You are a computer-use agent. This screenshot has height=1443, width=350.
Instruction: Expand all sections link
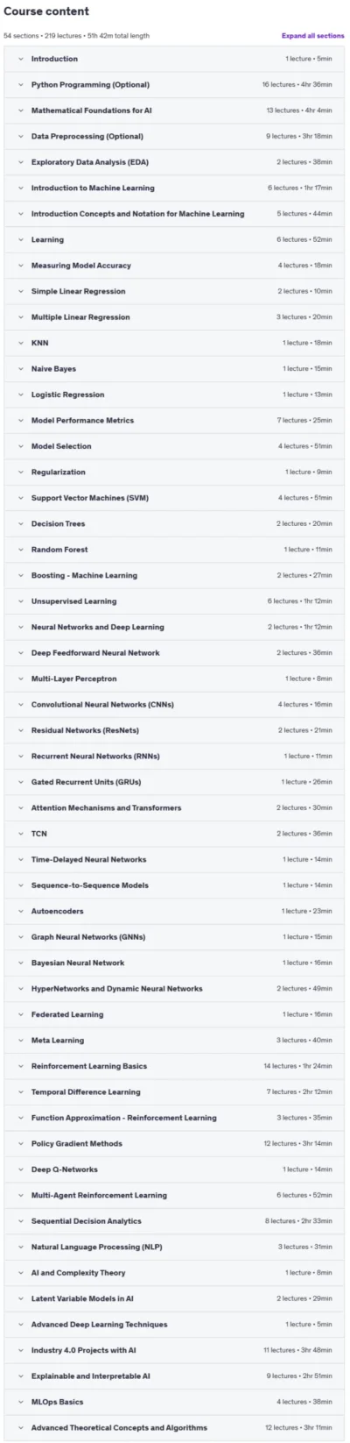click(312, 36)
